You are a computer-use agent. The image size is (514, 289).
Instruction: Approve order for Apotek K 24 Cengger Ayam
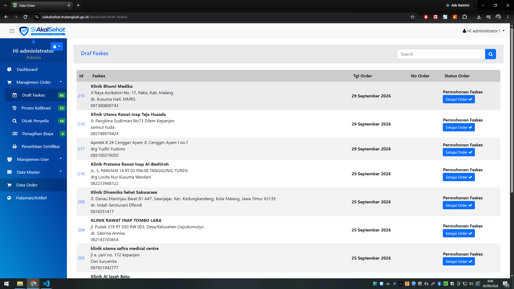pyautogui.click(x=459, y=152)
